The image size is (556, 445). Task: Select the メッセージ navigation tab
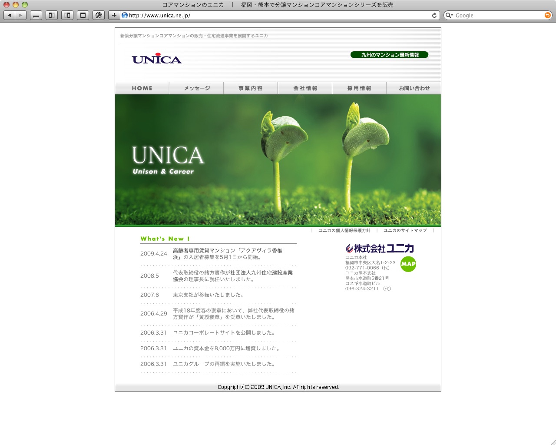pos(196,88)
